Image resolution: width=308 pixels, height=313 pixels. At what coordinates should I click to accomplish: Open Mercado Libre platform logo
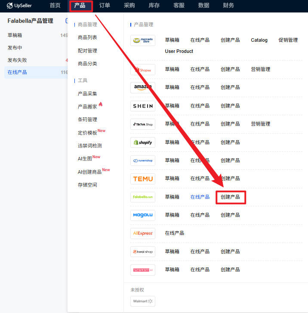[x=143, y=40]
